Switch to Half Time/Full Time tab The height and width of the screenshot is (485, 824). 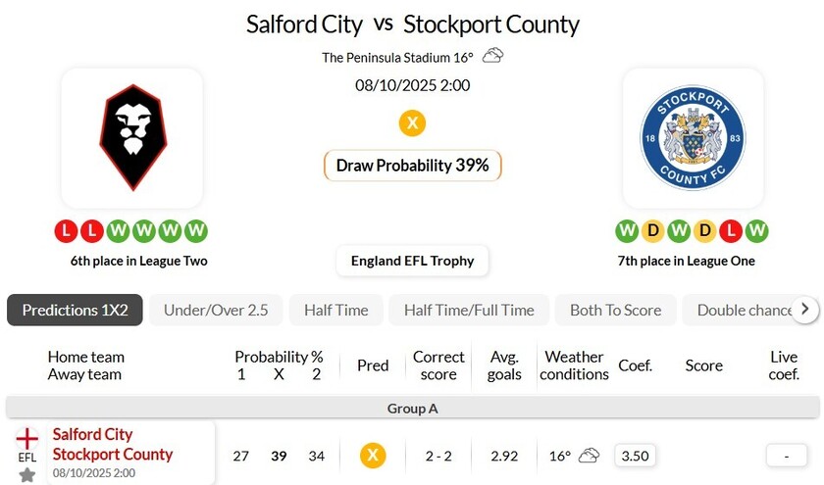(469, 310)
